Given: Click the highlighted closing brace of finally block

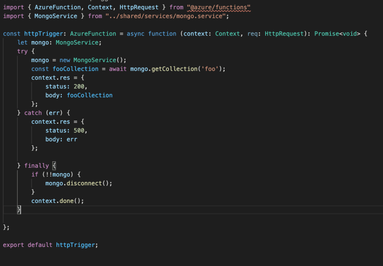Looking at the screenshot, I should click(19, 210).
